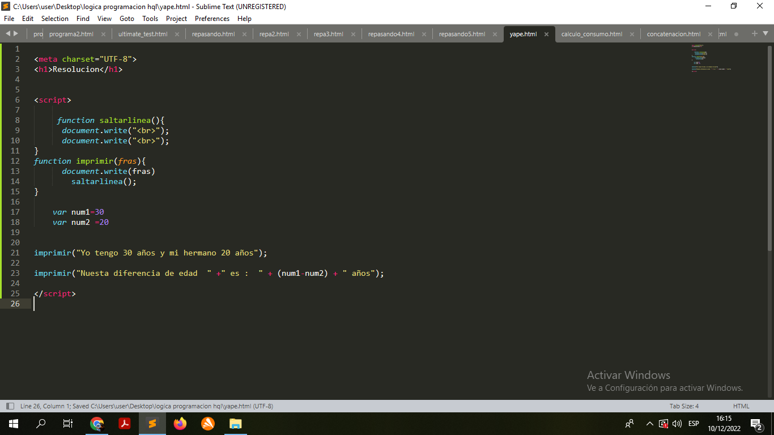Open the Tools menu
Image resolution: width=774 pixels, height=435 pixels.
coord(150,19)
